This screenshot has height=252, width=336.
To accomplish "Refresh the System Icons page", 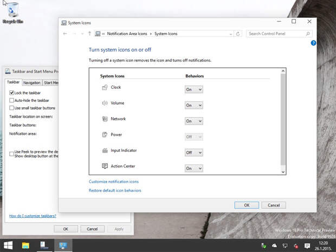I will (238, 34).
